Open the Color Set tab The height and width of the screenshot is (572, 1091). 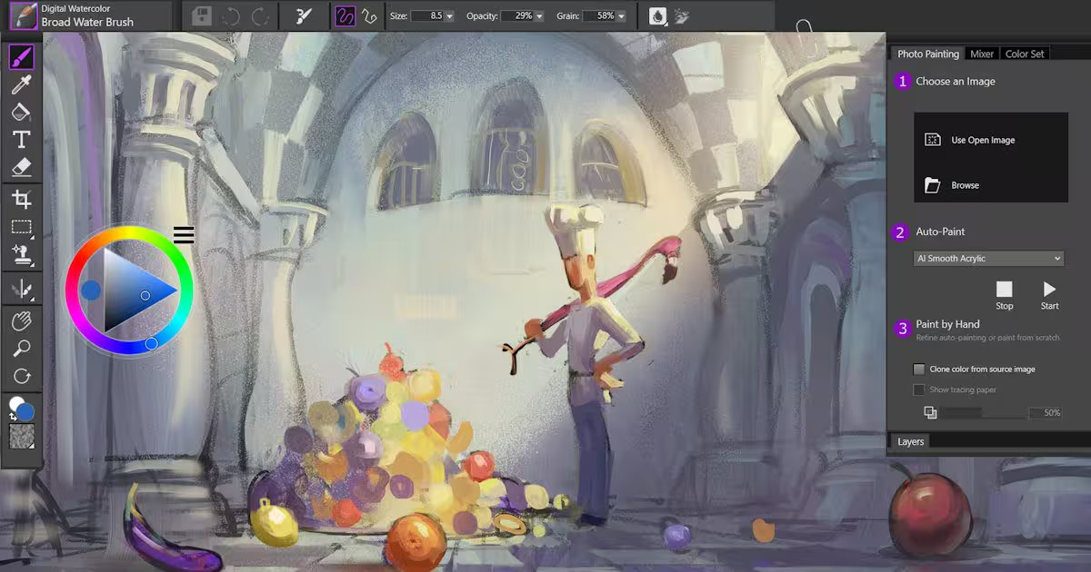click(x=1024, y=53)
